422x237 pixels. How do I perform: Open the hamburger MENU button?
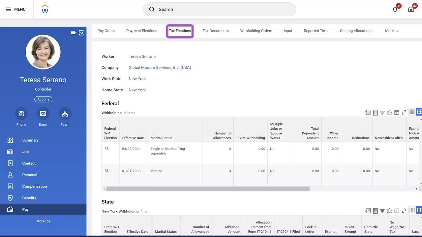click(15, 9)
